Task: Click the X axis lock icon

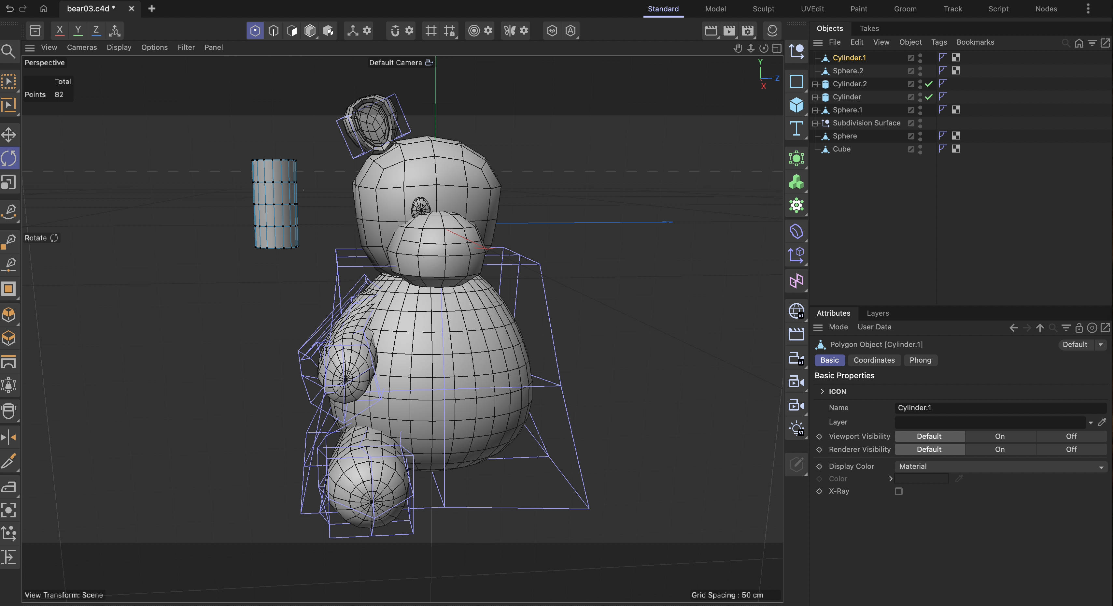Action: click(59, 30)
